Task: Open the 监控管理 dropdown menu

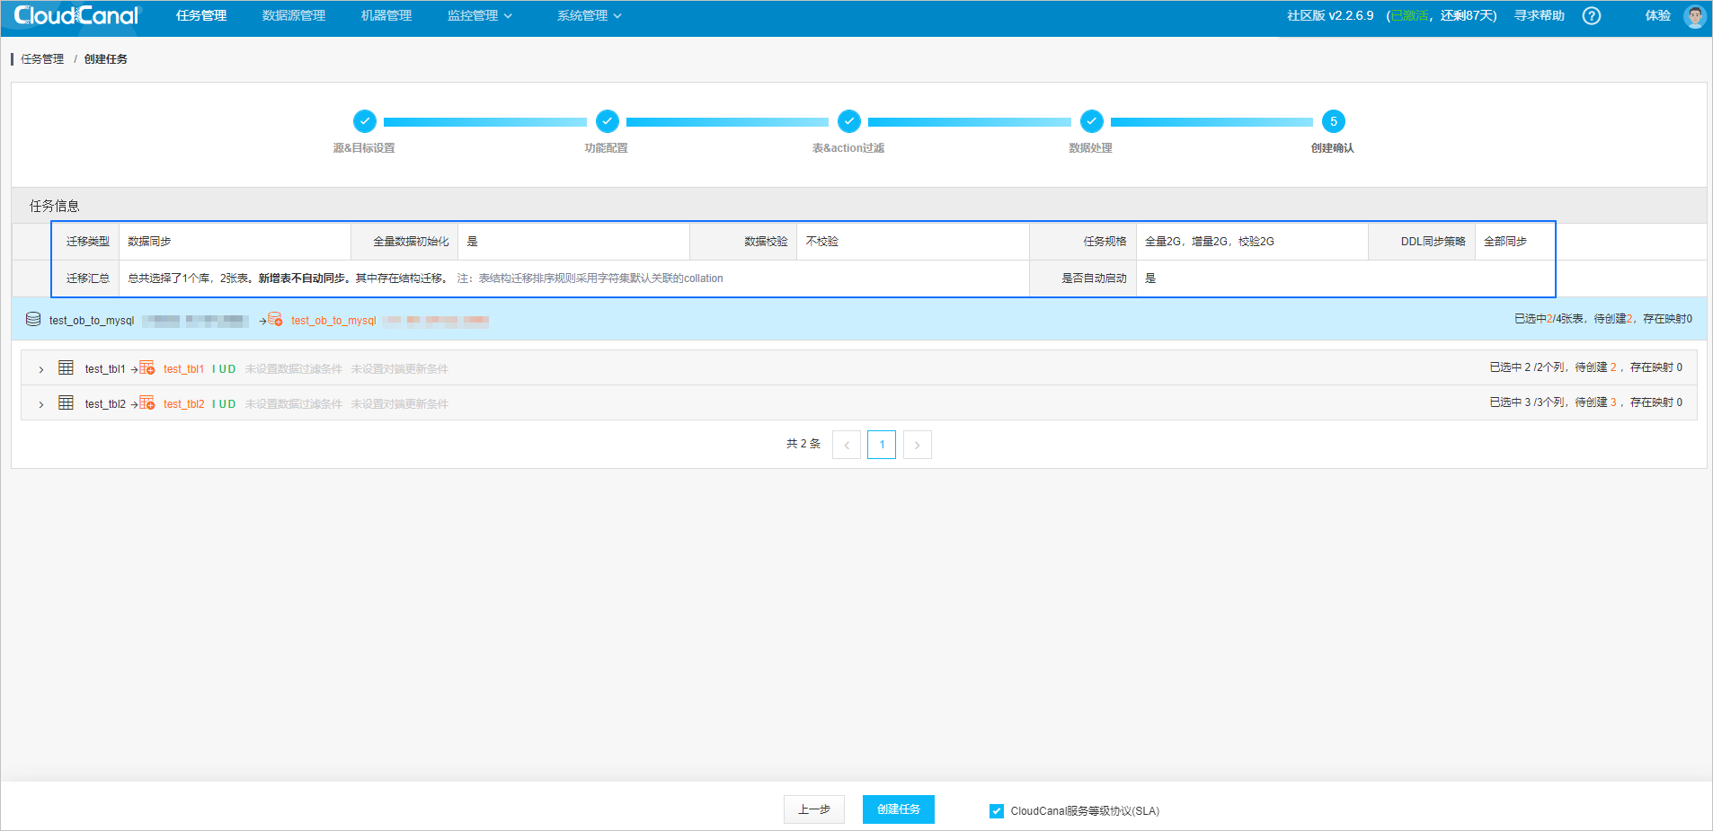Action: (x=479, y=16)
